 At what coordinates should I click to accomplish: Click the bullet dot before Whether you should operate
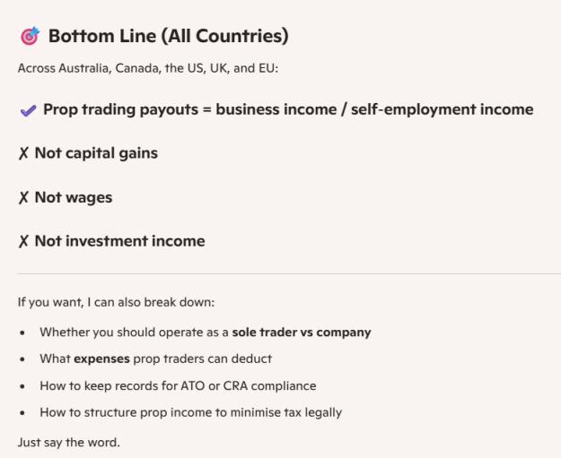[22, 333]
